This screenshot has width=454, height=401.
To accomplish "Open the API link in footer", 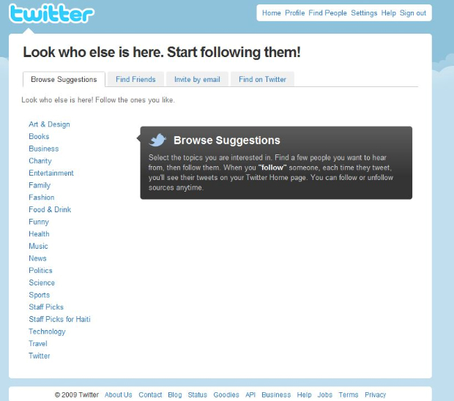I will click(250, 394).
